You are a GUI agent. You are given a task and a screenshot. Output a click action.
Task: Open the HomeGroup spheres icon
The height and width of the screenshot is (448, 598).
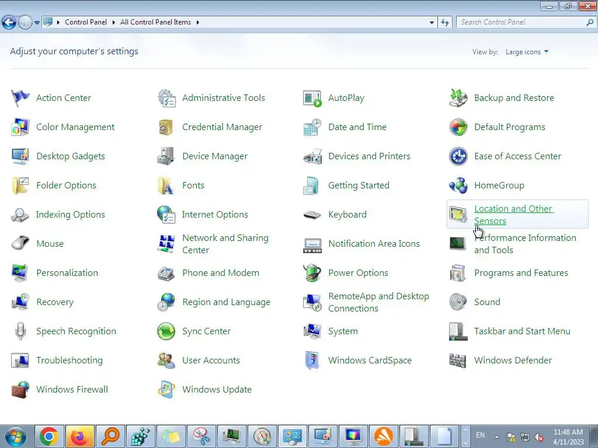coord(458,185)
